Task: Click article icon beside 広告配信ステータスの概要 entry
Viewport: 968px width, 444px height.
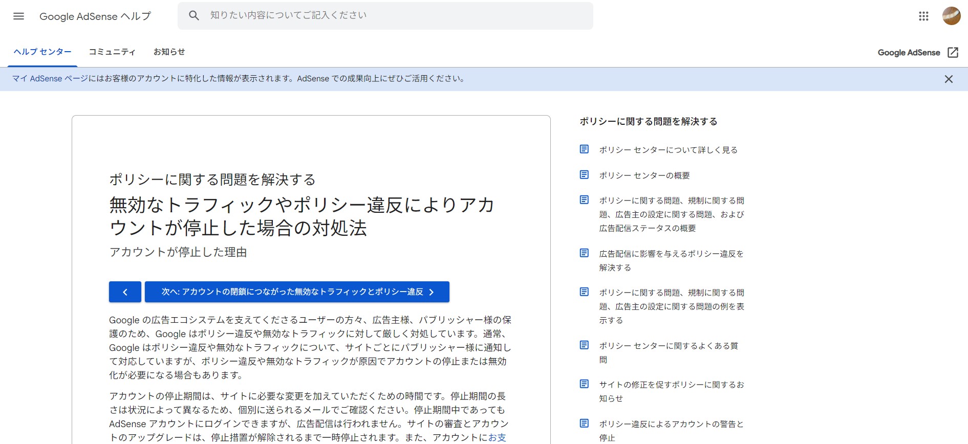Action: (x=584, y=199)
